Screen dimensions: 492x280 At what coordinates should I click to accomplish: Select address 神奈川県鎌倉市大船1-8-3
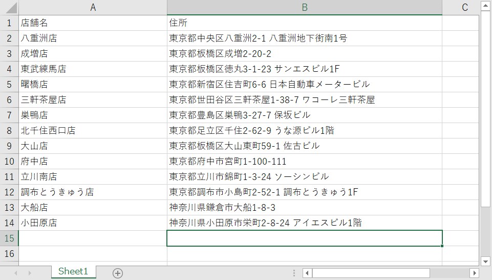304,208
